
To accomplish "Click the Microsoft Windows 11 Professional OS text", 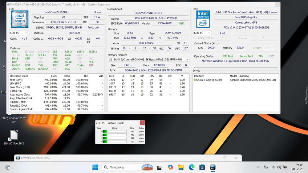I will pos(236,61).
